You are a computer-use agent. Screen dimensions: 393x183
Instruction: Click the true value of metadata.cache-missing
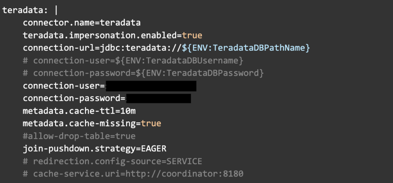click(x=151, y=123)
